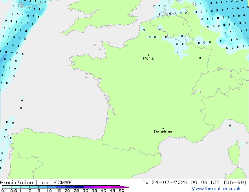The height and width of the screenshot is (192, 249).
Task: Select the Paris city marker dot
Action: tap(148, 55)
